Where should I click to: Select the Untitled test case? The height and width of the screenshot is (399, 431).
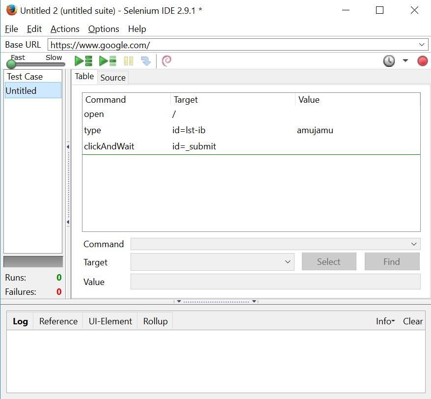(x=33, y=90)
